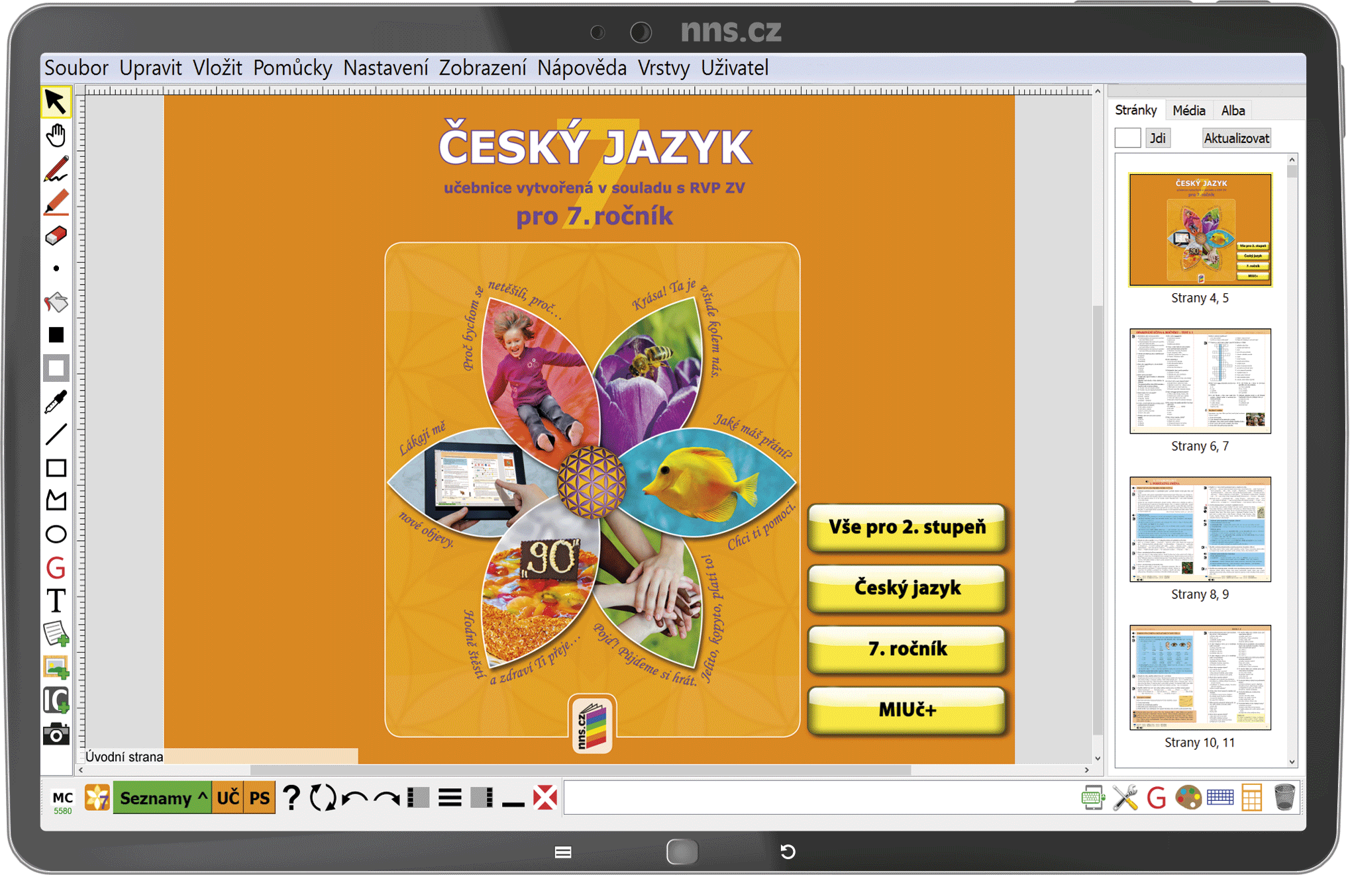Select the red highlighter marker tool
Viewport: 1350px width, 875px height.
pyautogui.click(x=56, y=203)
